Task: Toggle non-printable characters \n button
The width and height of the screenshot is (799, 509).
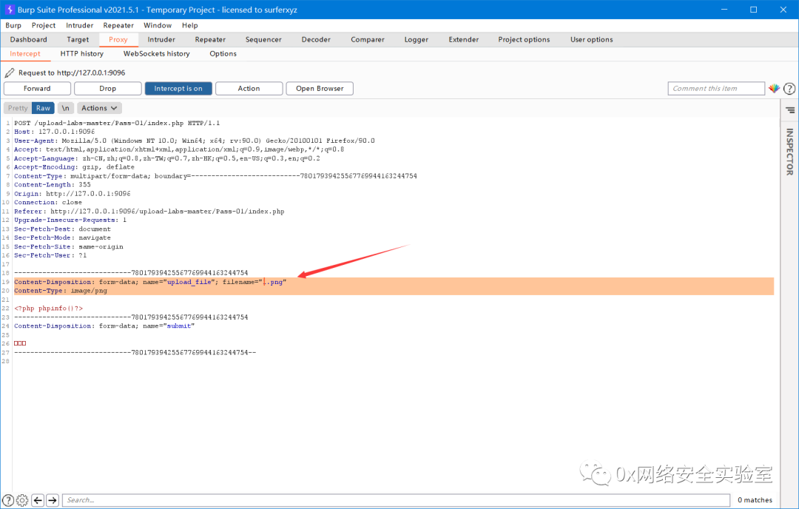Action: coord(65,108)
